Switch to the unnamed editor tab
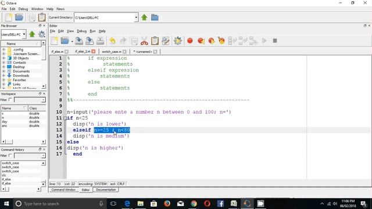 [x=142, y=52]
